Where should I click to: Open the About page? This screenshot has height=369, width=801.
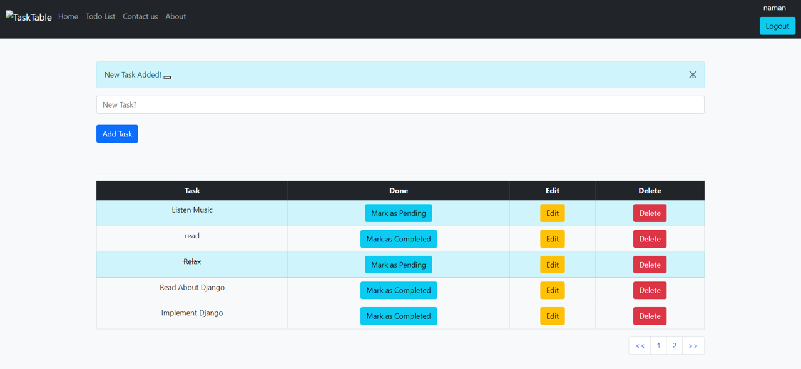click(175, 16)
